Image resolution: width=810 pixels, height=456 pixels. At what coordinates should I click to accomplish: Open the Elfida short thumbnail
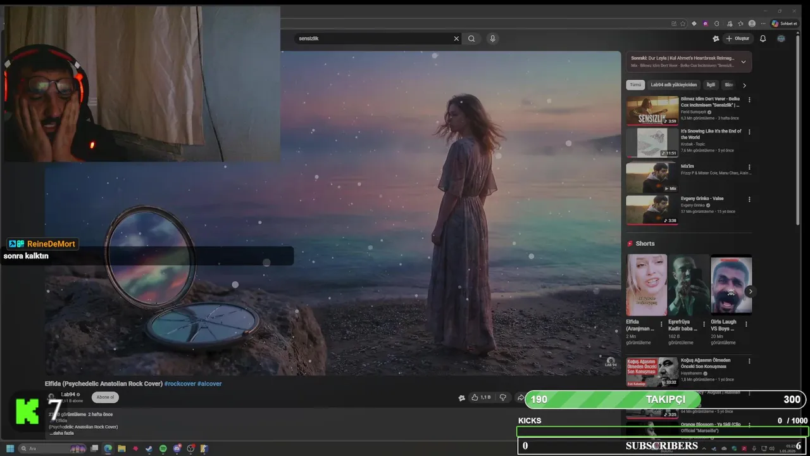647,285
